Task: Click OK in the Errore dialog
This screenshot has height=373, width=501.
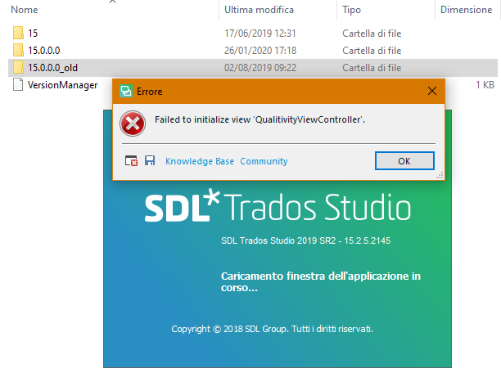Action: click(404, 161)
